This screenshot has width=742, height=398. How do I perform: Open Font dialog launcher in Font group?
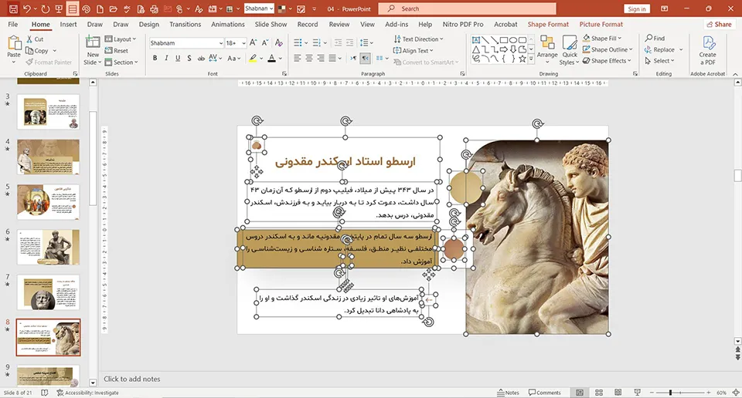284,73
